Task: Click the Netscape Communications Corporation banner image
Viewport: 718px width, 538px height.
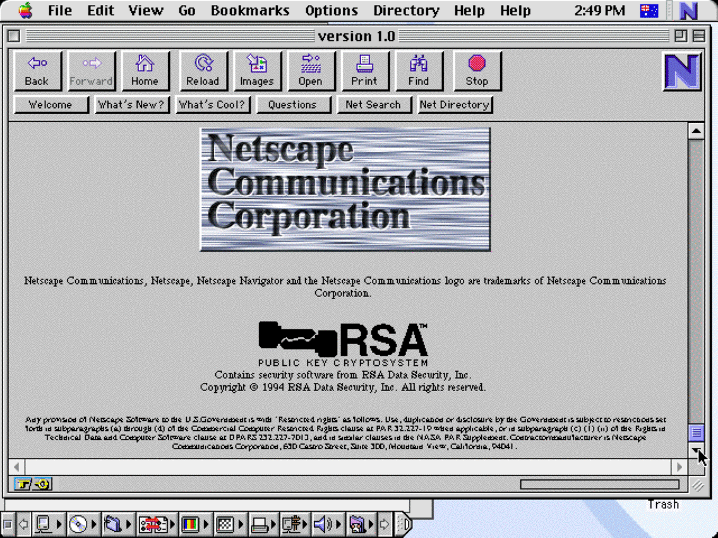Action: pos(345,189)
